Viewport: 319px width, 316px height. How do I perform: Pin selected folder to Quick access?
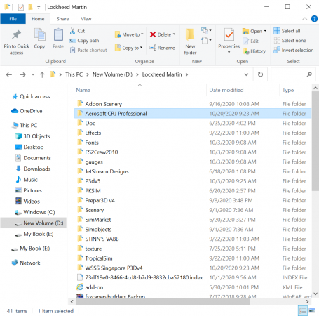tap(16, 42)
